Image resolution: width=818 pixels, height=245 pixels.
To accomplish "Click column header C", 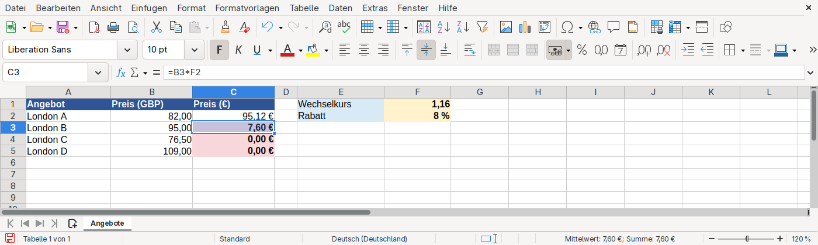I will pos(233,92).
